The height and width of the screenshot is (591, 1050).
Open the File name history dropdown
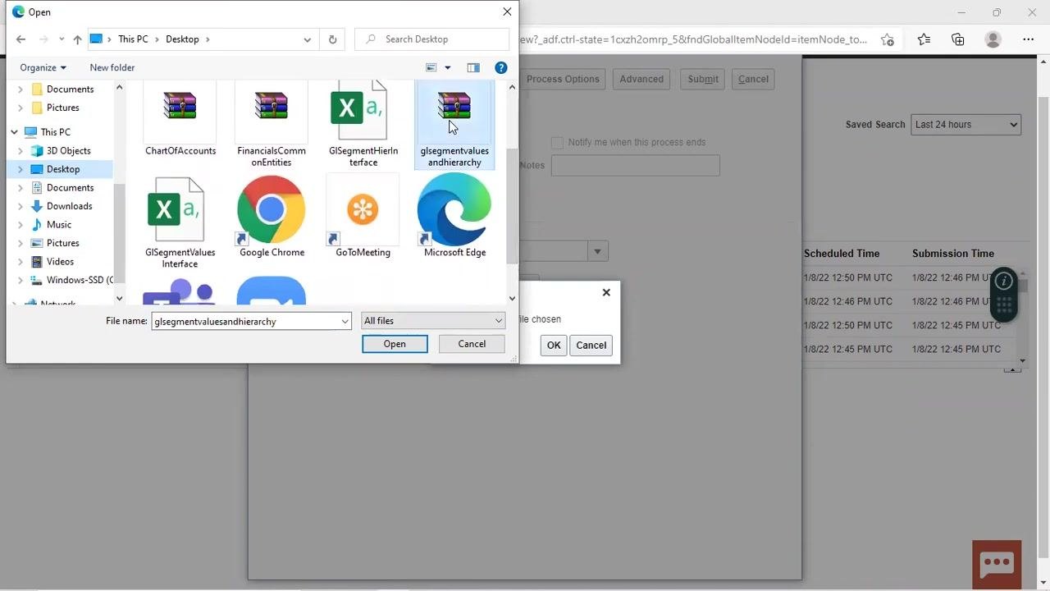(345, 321)
